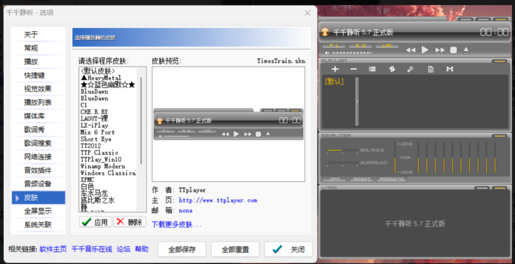The image size is (515, 264).
Task: Open the 下载更多皮肤... link
Action: [x=177, y=225]
